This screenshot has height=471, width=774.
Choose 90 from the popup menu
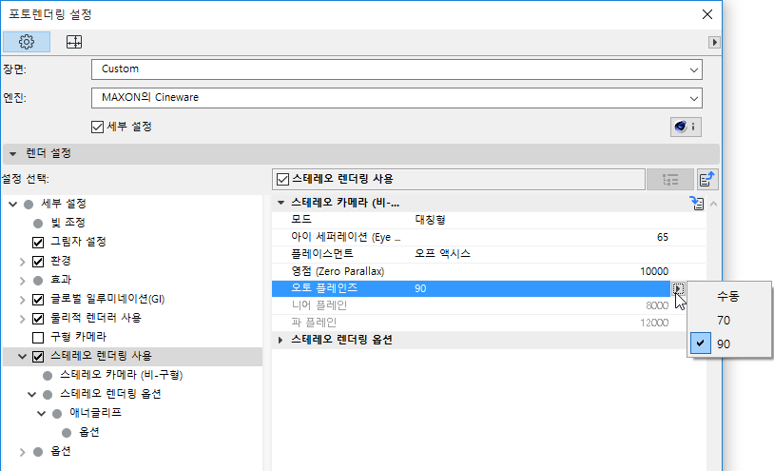724,344
